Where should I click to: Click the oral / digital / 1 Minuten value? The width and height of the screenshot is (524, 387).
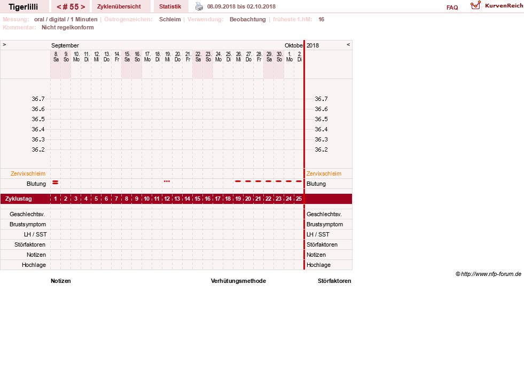66,19
